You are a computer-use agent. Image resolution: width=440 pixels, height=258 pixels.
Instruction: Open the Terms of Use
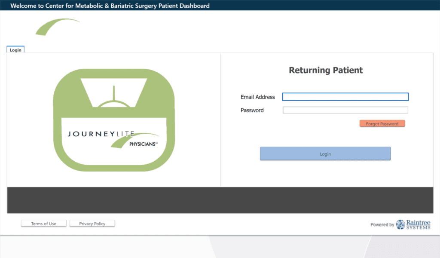43,224
